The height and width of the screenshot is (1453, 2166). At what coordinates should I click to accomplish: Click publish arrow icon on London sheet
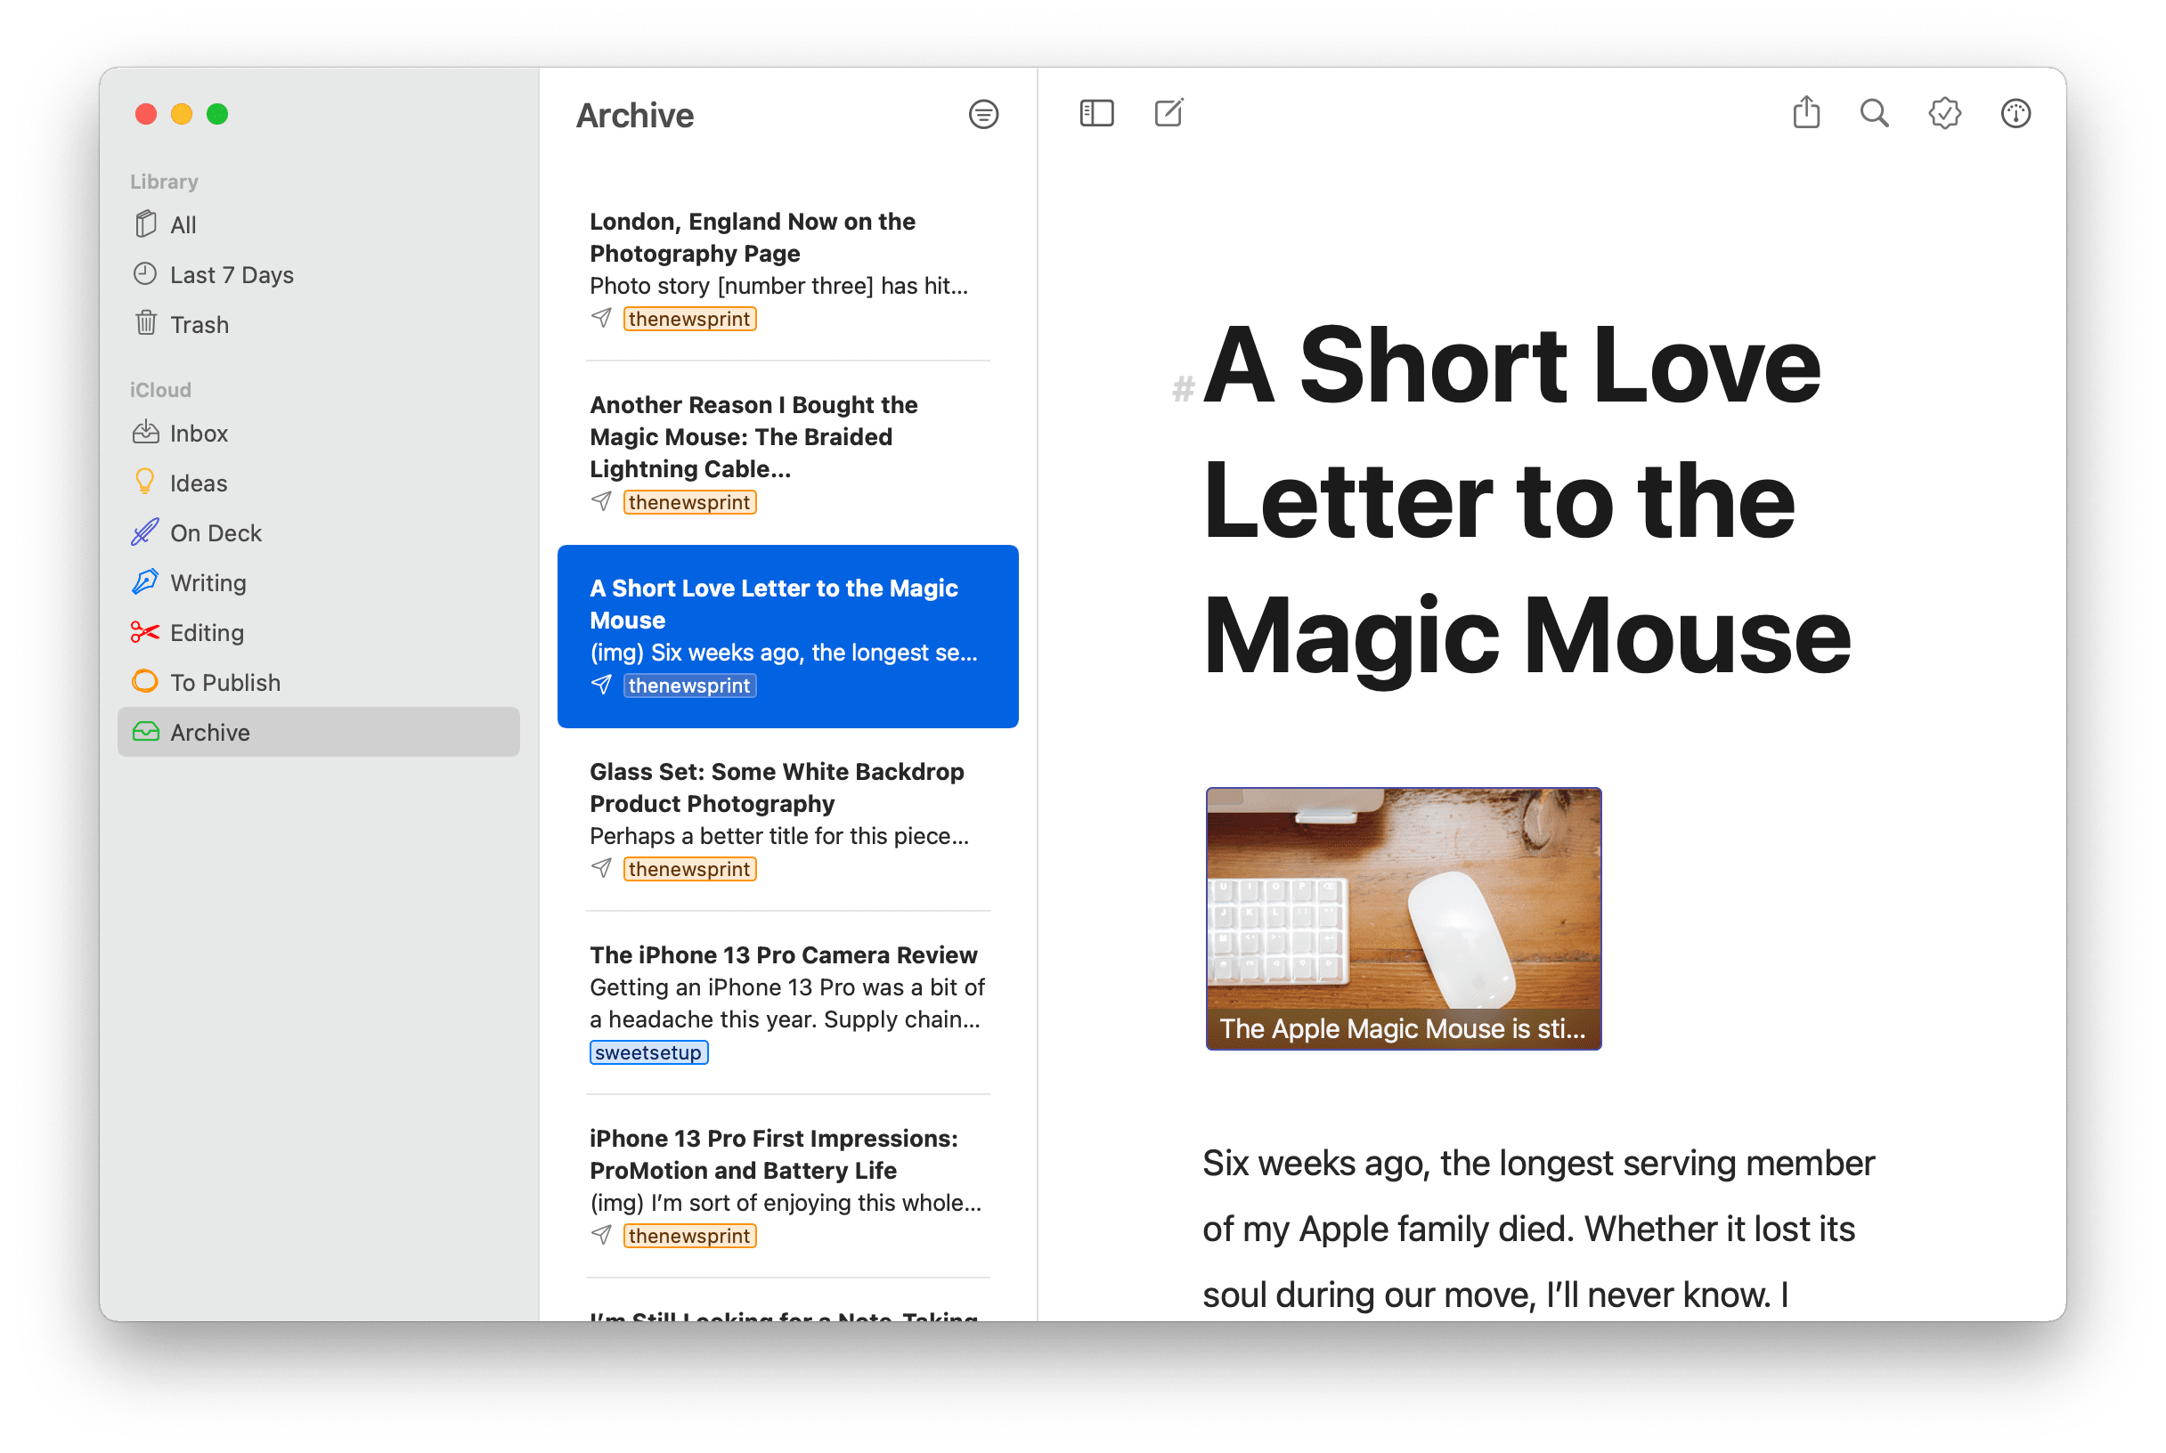tap(601, 319)
